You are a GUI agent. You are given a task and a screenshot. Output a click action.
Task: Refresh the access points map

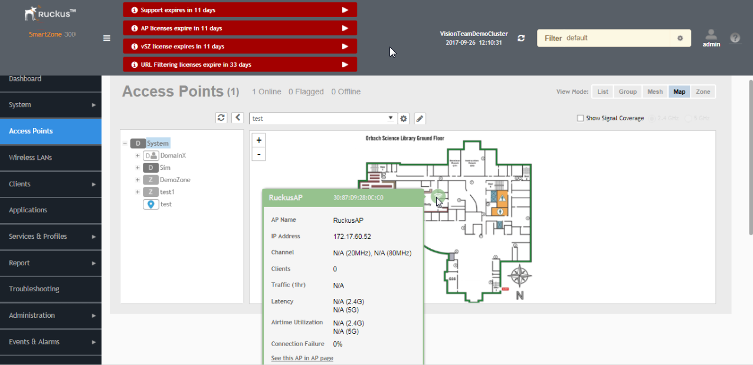click(x=221, y=118)
